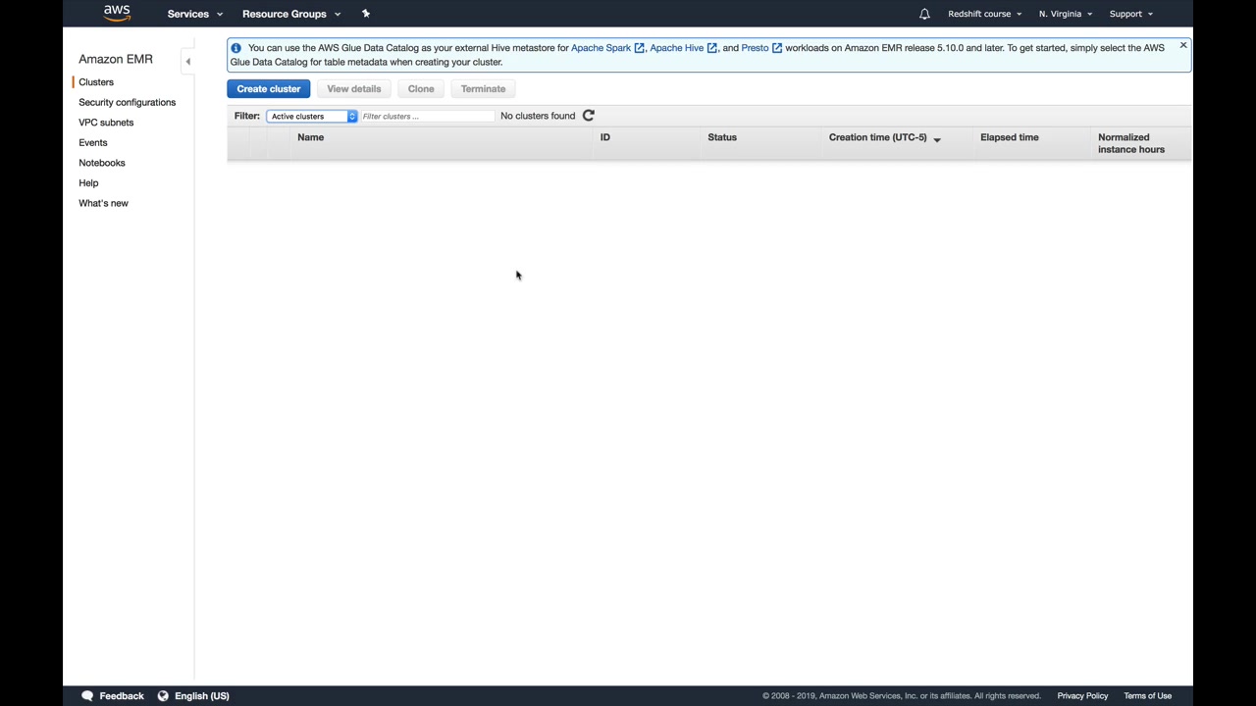
Task: Collapse the Amazon EMR sidebar arrow
Action: (x=187, y=61)
